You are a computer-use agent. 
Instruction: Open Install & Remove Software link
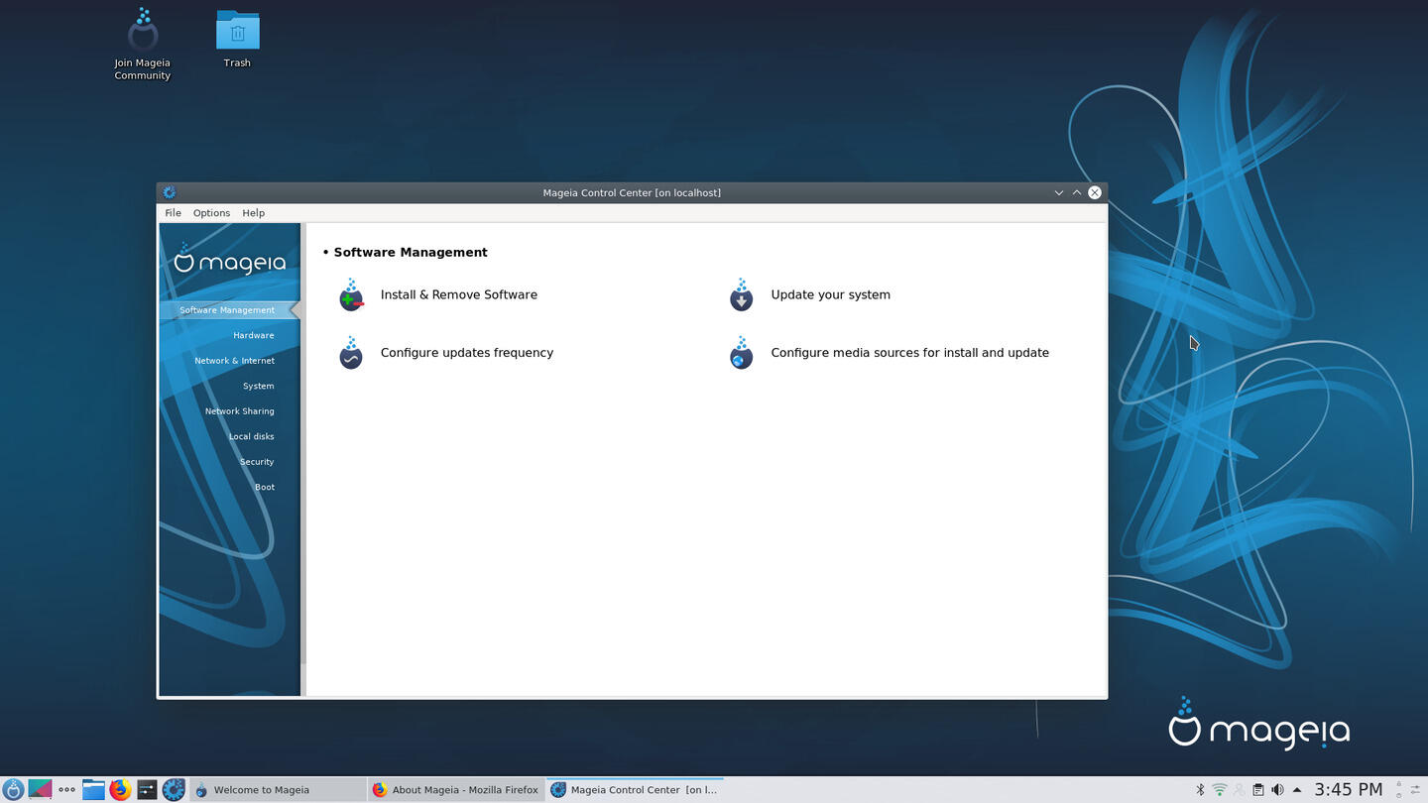pyautogui.click(x=459, y=294)
